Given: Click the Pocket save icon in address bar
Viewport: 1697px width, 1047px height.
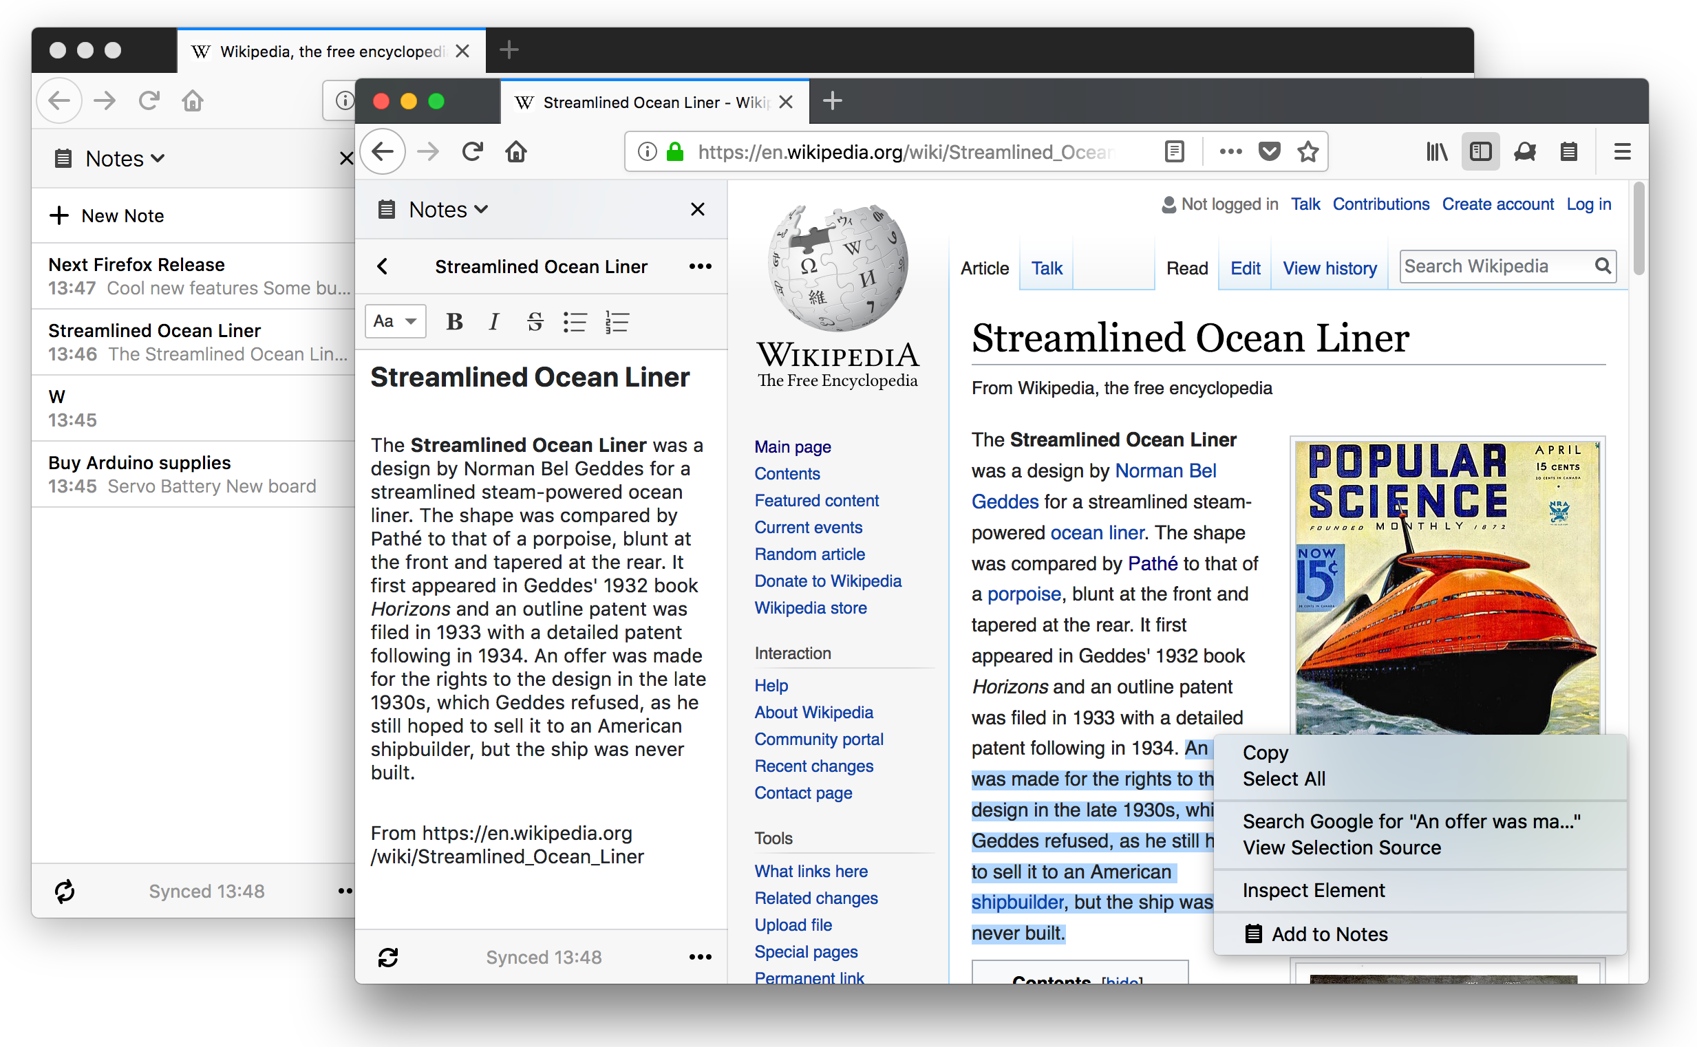Looking at the screenshot, I should [x=1269, y=151].
